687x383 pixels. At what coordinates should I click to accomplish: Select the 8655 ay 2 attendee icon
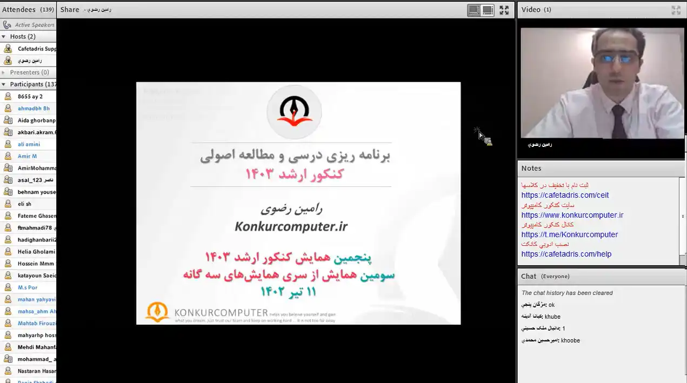[8, 96]
